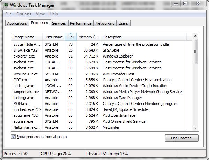The image size is (209, 160).
Task: Sort by Image Name column header
Action: click(24, 37)
